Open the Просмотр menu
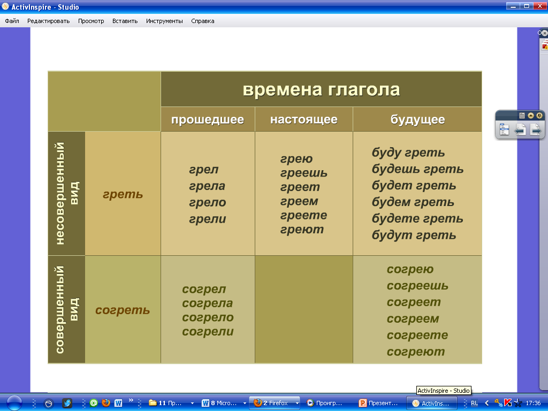The width and height of the screenshot is (548, 411). point(91,21)
